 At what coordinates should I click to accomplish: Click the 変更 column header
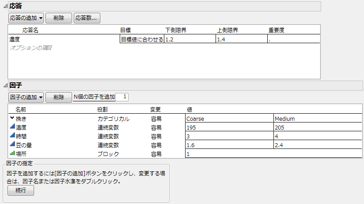(x=155, y=110)
